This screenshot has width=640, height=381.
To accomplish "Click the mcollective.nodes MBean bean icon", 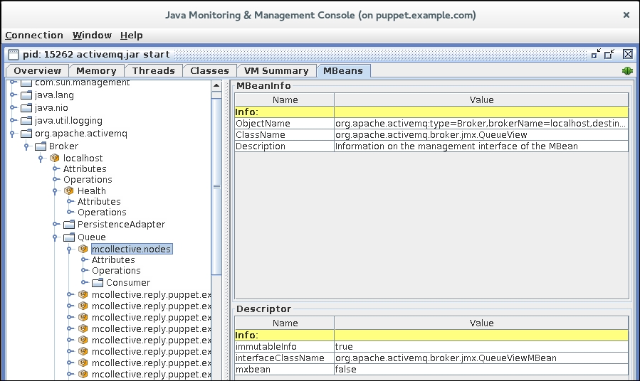I will (83, 249).
